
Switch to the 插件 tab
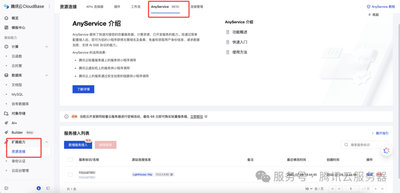(117, 7)
